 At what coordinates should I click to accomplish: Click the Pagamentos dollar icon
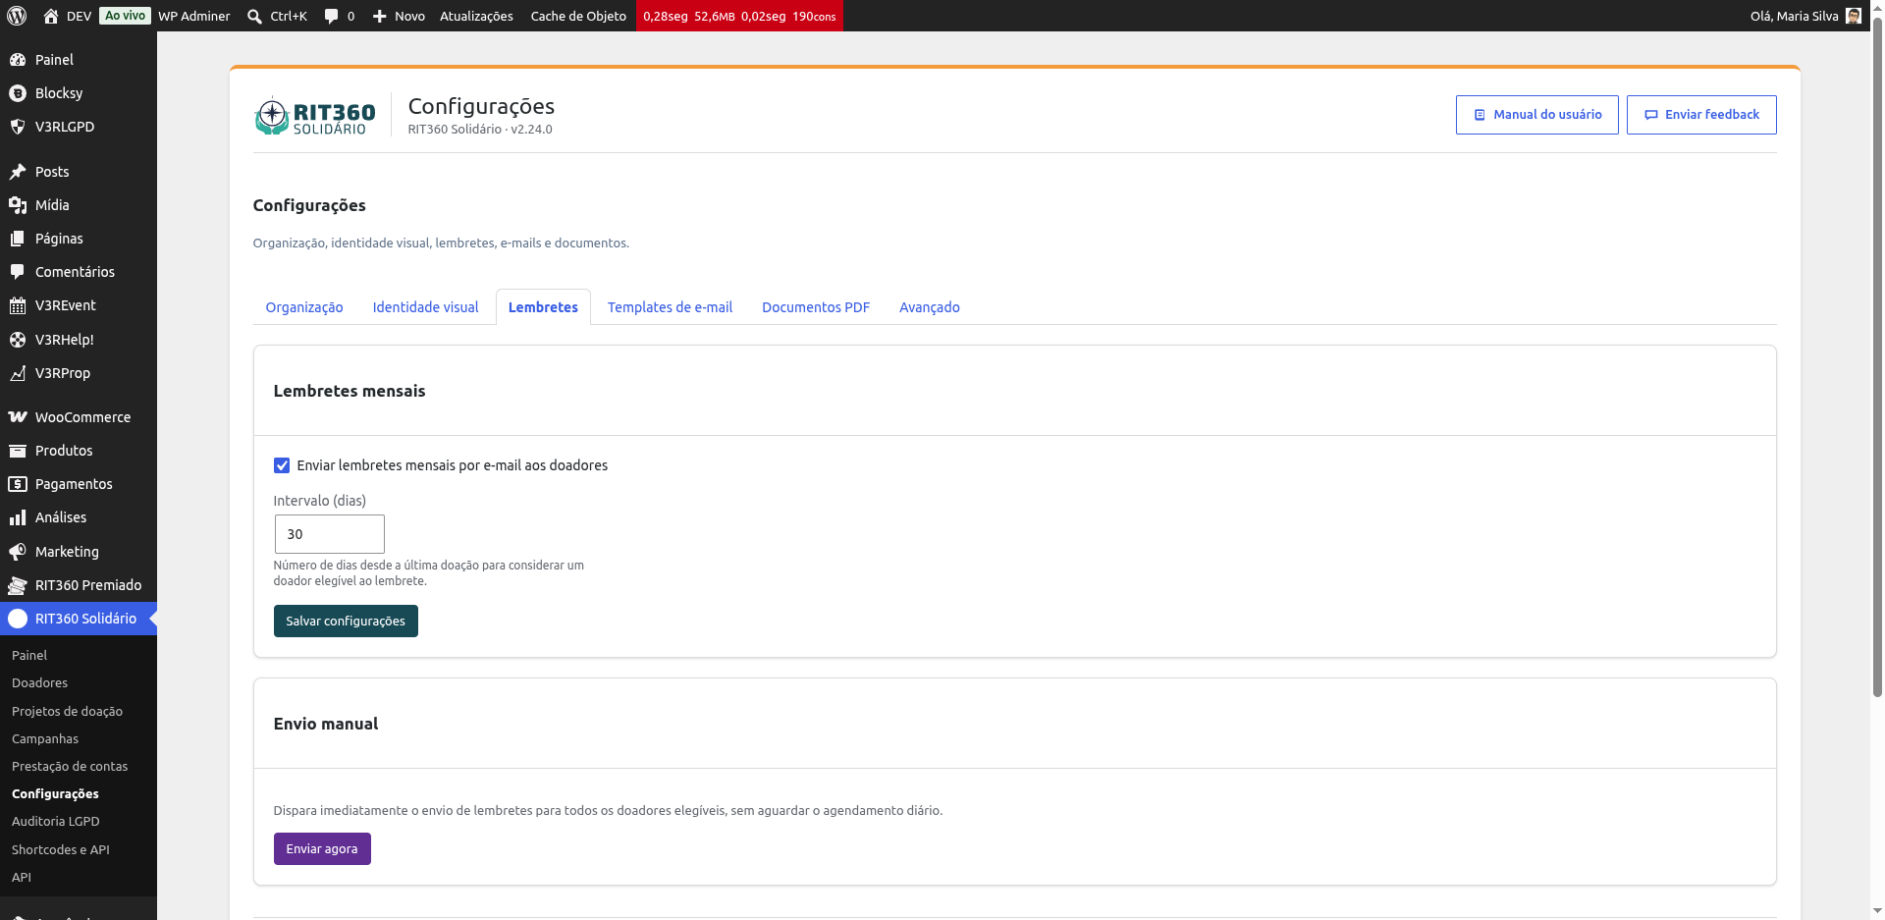pyautogui.click(x=18, y=484)
